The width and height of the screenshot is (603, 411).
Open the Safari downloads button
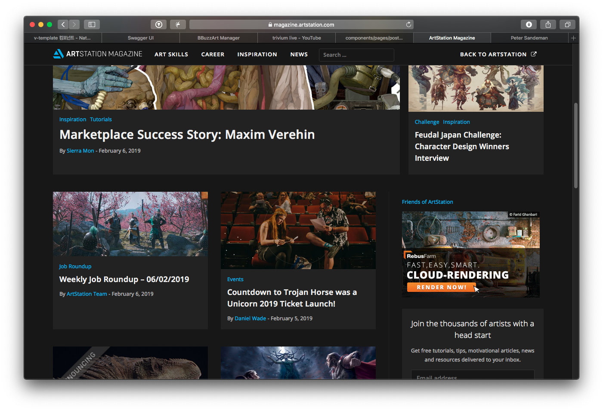(529, 25)
